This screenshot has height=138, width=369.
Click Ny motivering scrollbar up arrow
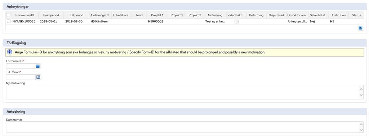[x=361, y=89]
